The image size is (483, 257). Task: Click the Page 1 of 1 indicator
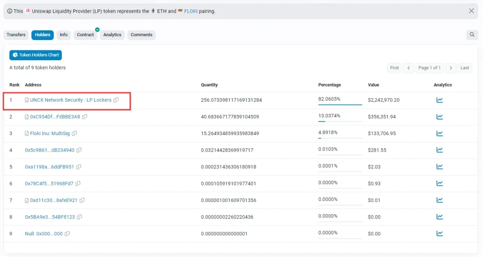pyautogui.click(x=429, y=68)
